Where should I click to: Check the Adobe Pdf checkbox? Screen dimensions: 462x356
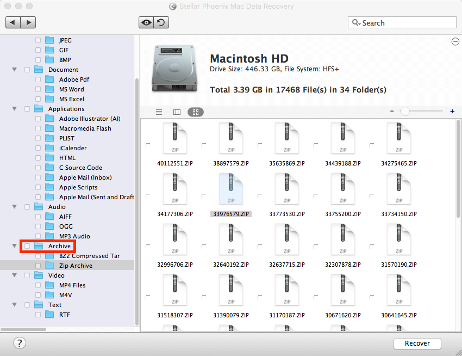click(38, 79)
